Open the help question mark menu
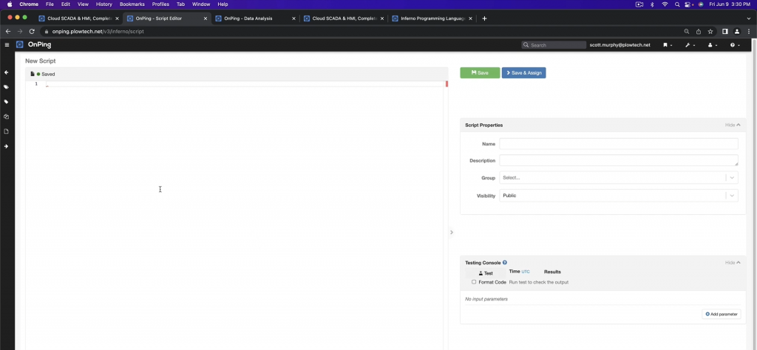 (735, 45)
